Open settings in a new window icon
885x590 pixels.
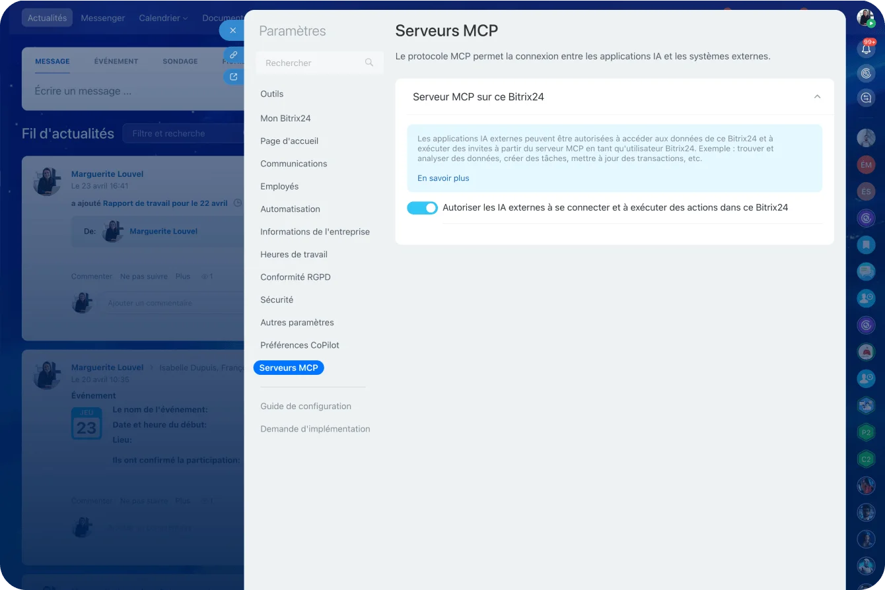pos(233,77)
